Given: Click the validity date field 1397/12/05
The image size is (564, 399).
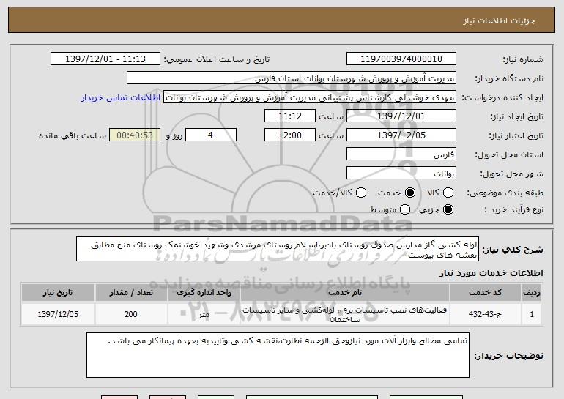Looking at the screenshot, I should [x=401, y=135].
